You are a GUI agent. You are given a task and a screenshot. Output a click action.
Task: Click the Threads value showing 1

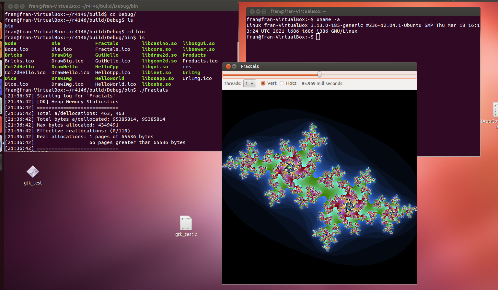pos(246,83)
